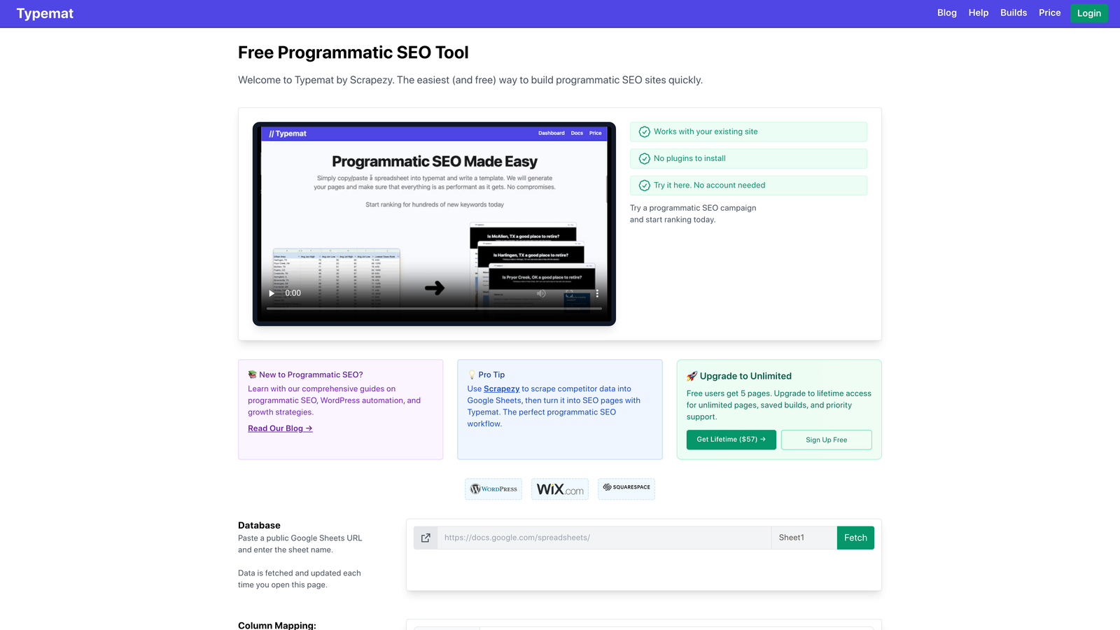Screen dimensions: 1120x630
Task: Click the Get Lifetime ($57) button
Action: [x=731, y=440]
